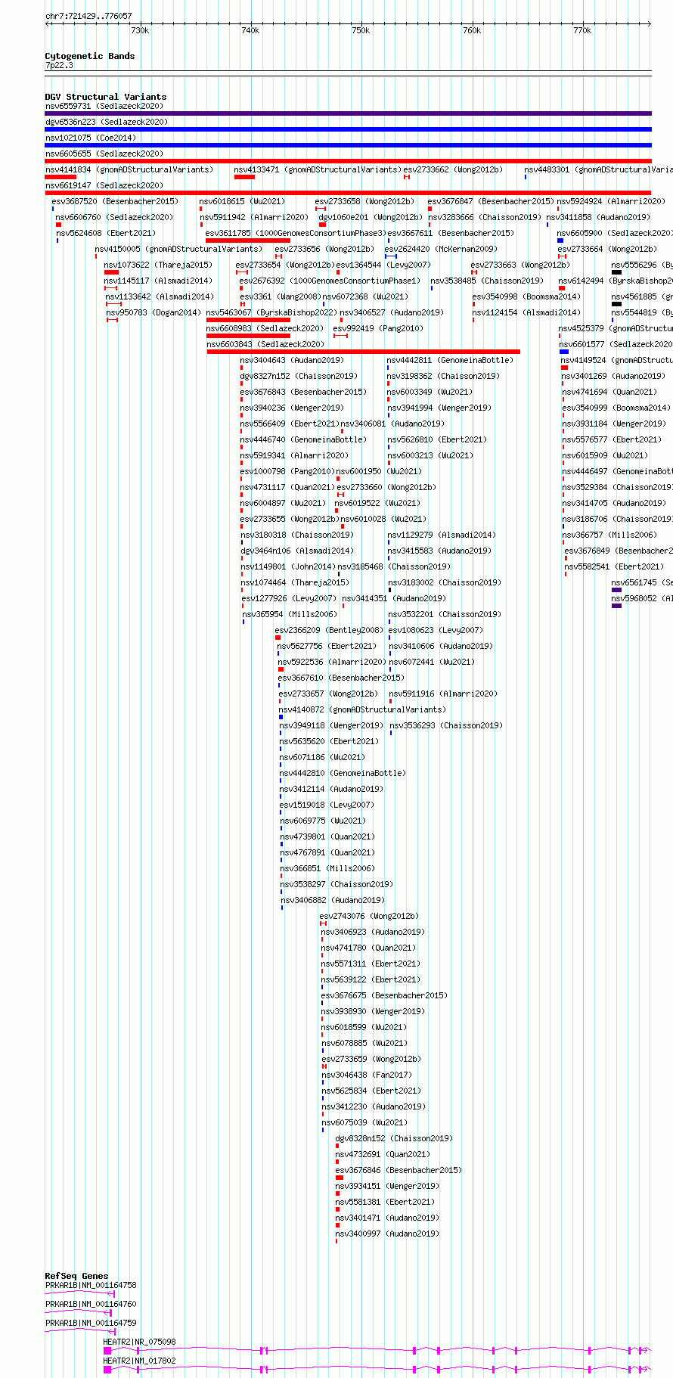Click esv3676847 (Besenbacher2015) label

[x=491, y=201]
